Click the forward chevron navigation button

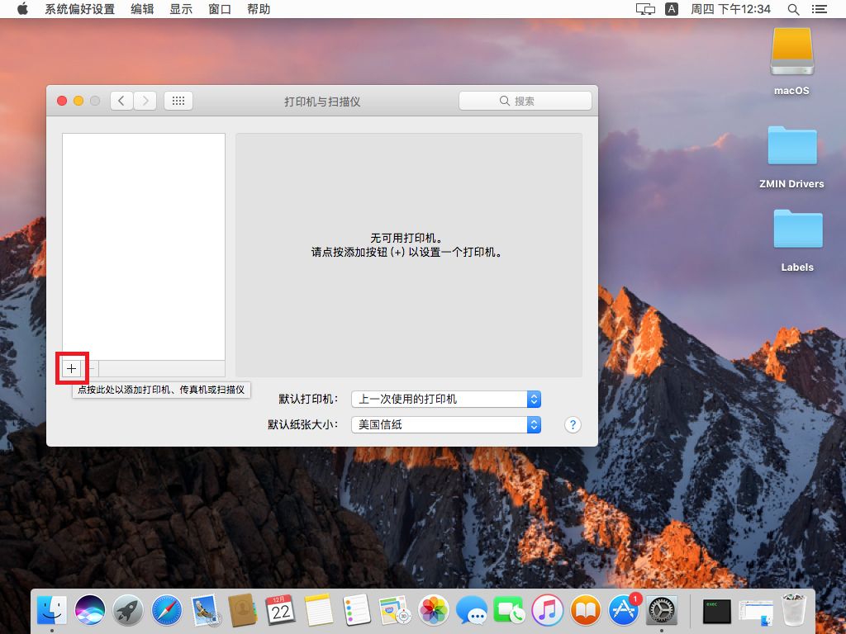pyautogui.click(x=145, y=101)
